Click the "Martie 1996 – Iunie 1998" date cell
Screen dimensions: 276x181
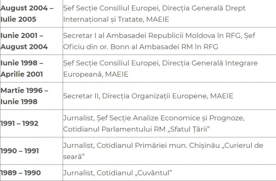(31, 96)
